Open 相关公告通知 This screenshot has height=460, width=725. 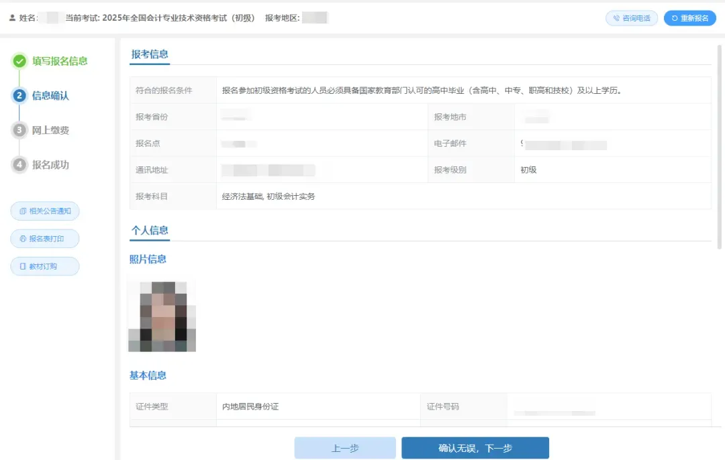pyautogui.click(x=45, y=211)
